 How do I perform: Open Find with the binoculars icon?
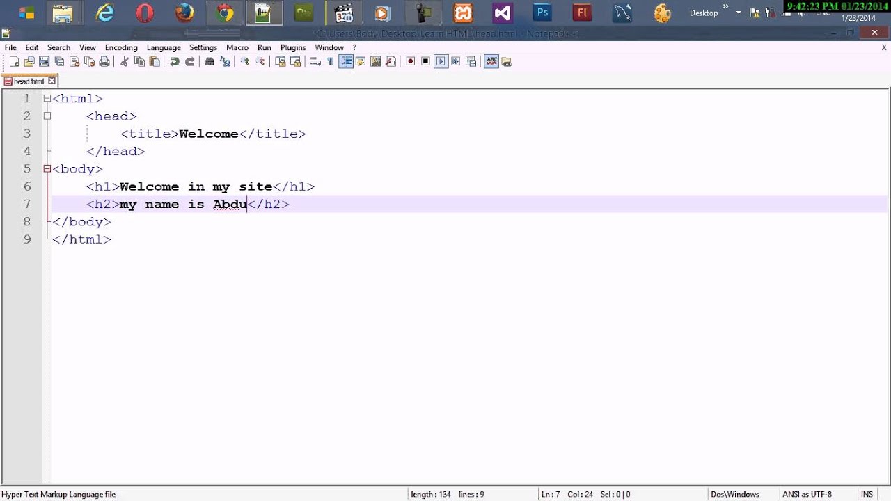210,62
